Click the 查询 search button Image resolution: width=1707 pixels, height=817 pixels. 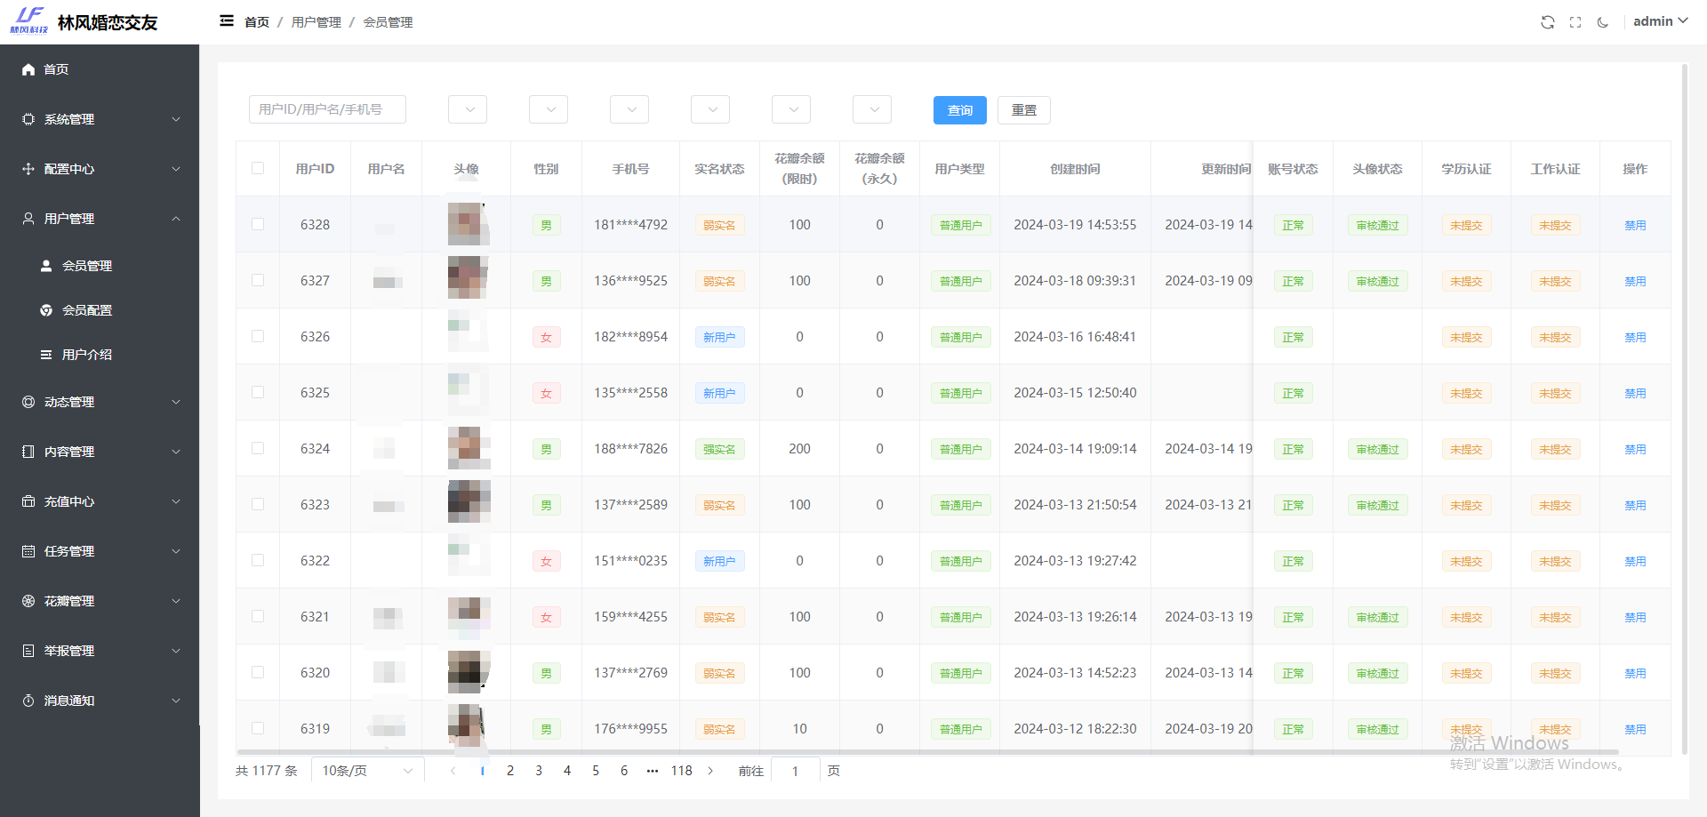959,110
